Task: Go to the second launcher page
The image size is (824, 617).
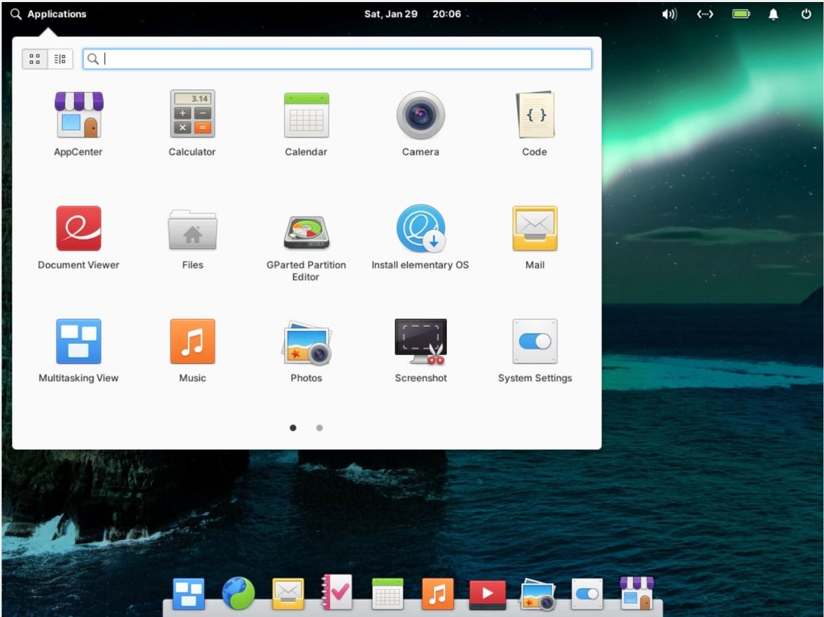Action: pyautogui.click(x=319, y=428)
